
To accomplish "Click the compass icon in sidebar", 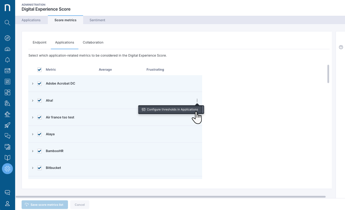I will pos(8,38).
